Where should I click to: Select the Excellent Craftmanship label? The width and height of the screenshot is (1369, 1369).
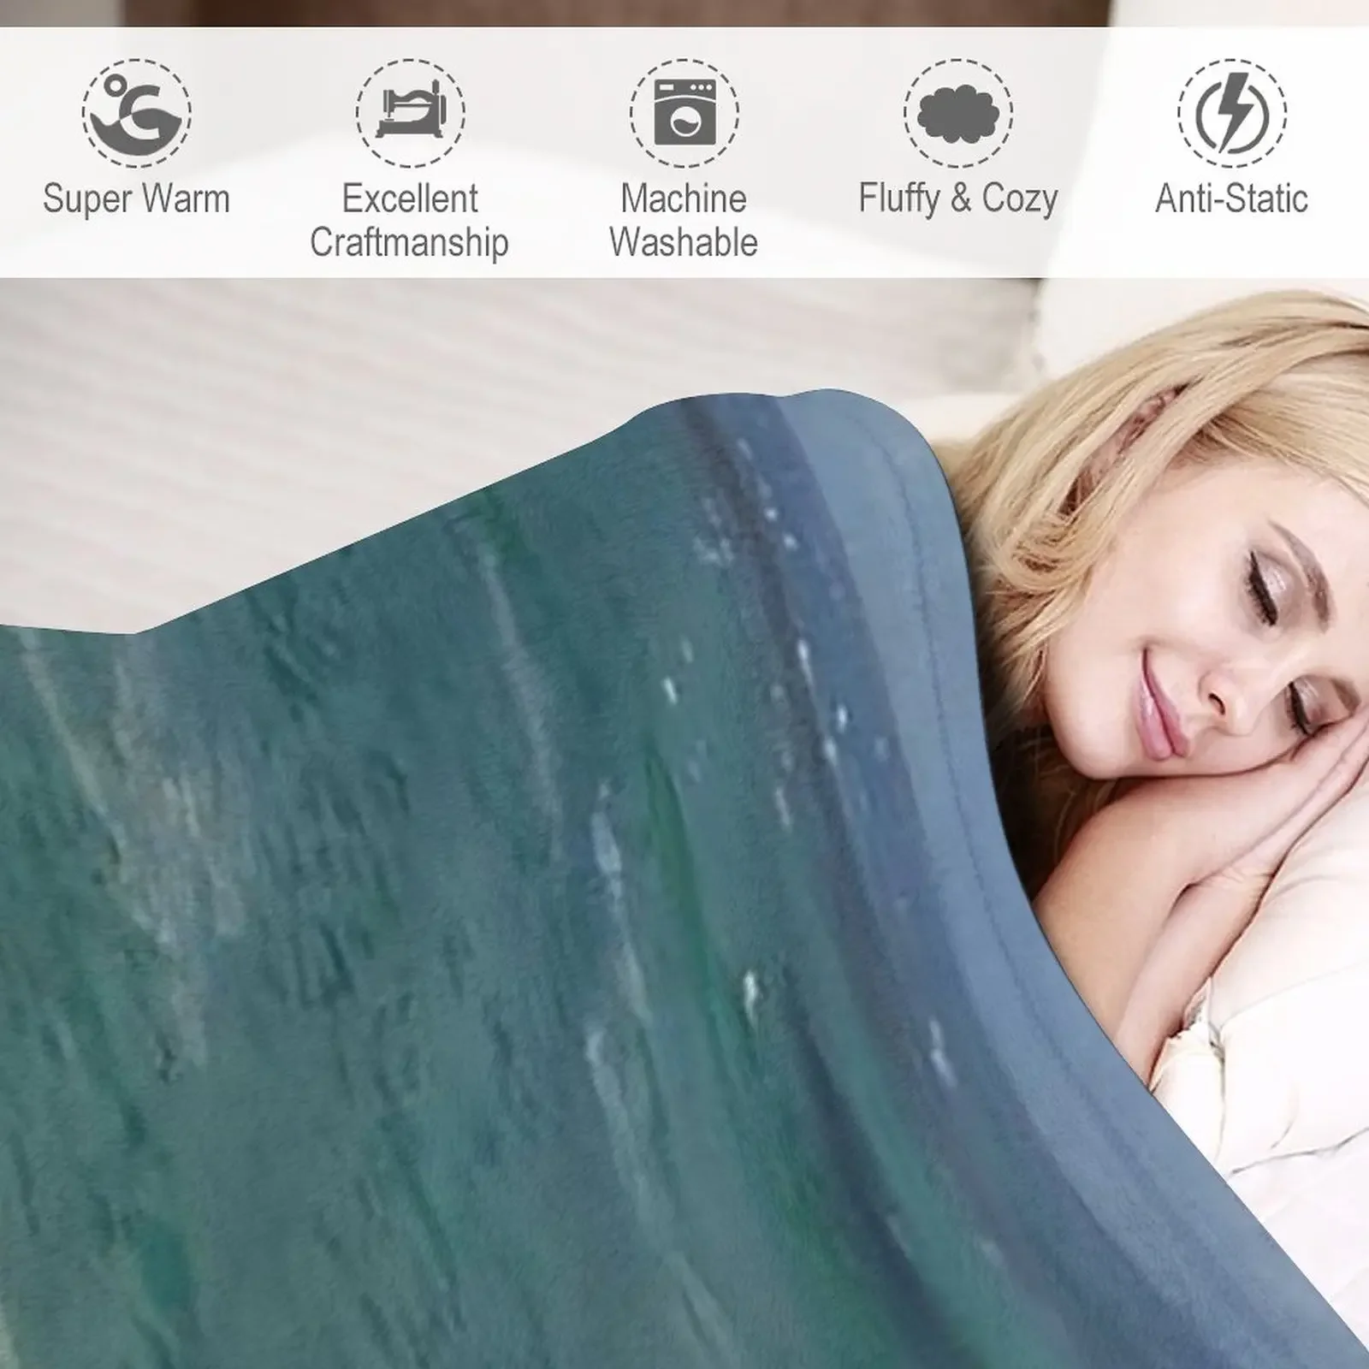pyautogui.click(x=410, y=221)
